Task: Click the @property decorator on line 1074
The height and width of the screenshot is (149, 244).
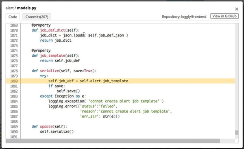Action: (41, 51)
